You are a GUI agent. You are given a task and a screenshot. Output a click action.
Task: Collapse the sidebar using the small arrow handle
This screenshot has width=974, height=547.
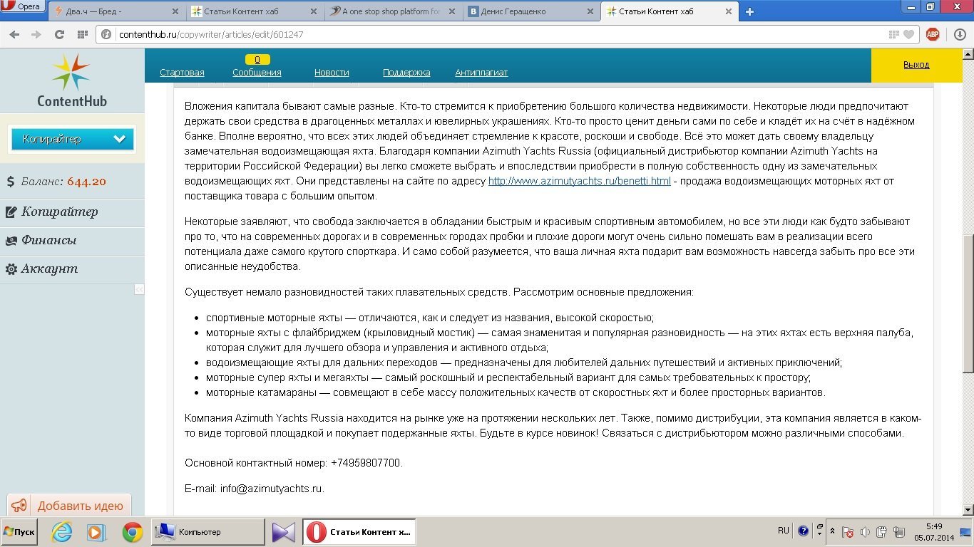139,289
